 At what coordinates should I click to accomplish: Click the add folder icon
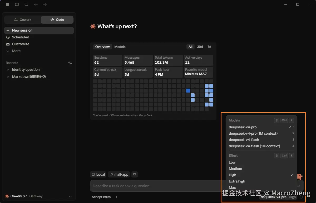(135, 174)
